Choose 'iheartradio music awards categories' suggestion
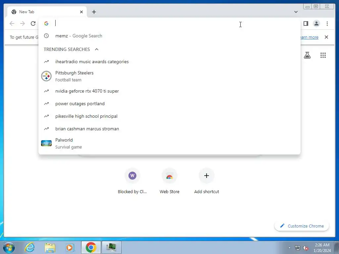Viewport: 339px width, 254px height. click(169, 62)
